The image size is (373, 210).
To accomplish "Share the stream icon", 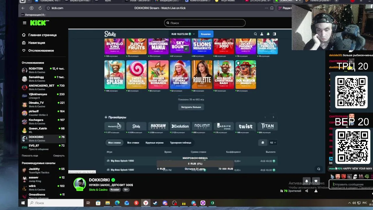I will point(307,191).
